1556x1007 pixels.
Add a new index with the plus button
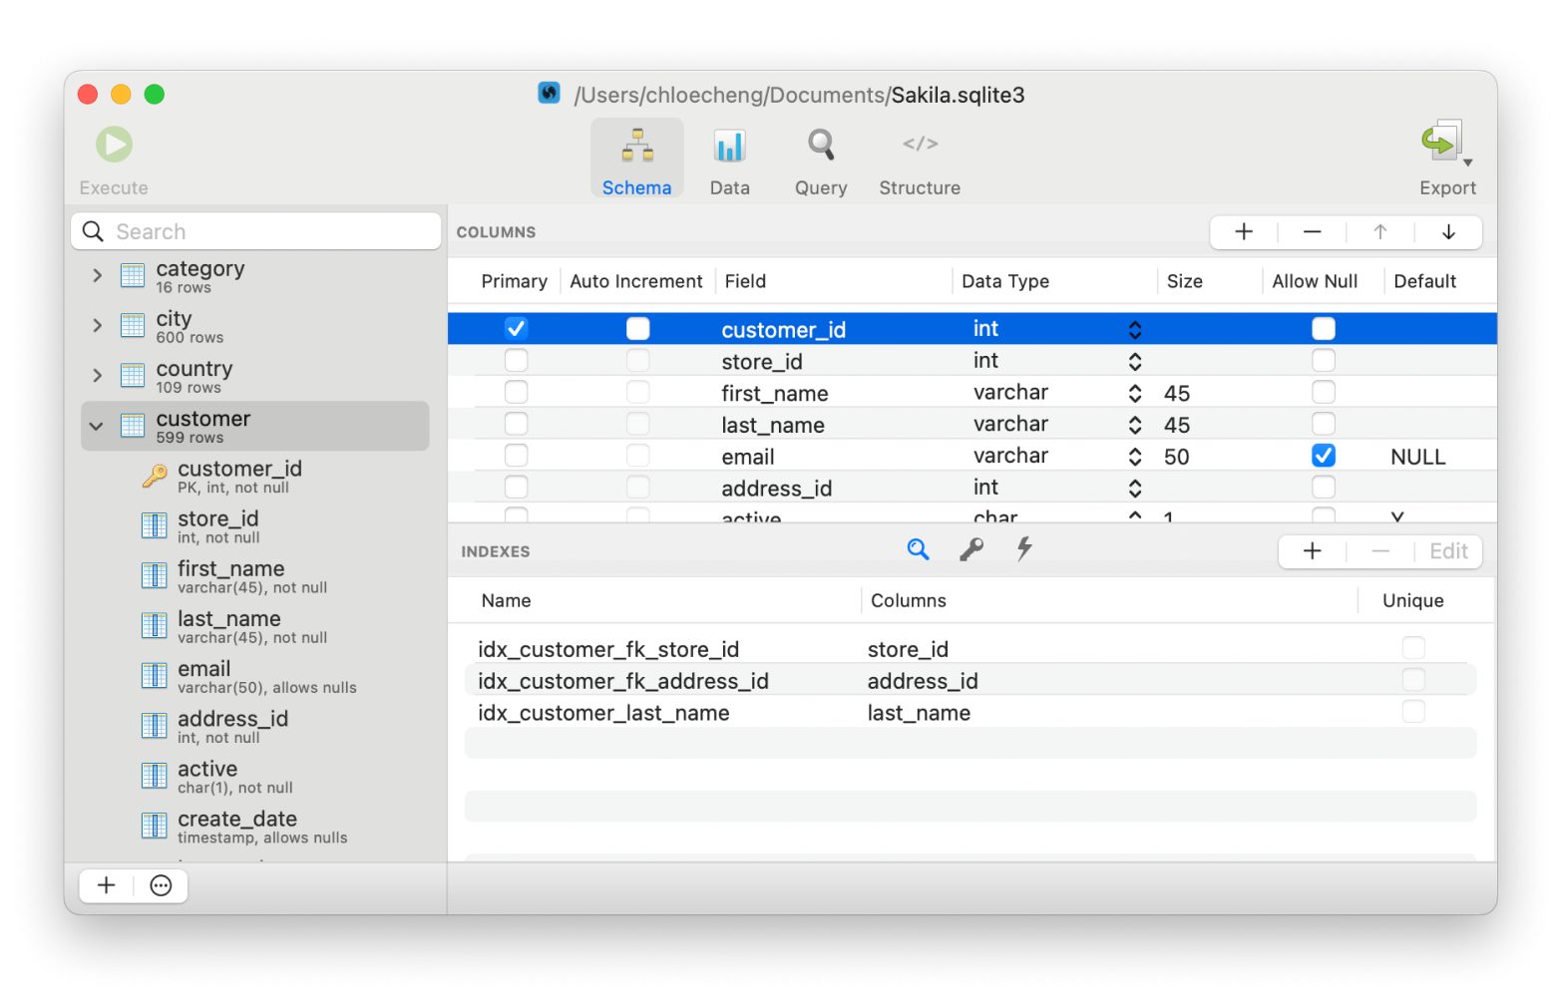1313,551
